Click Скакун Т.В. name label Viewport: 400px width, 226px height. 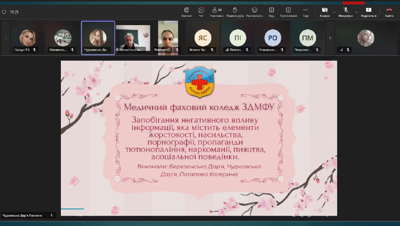pos(22,50)
